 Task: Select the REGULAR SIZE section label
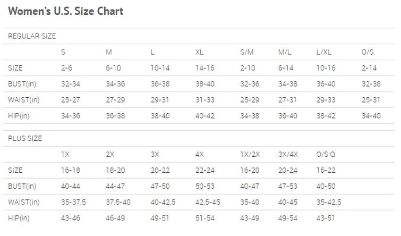(x=32, y=36)
